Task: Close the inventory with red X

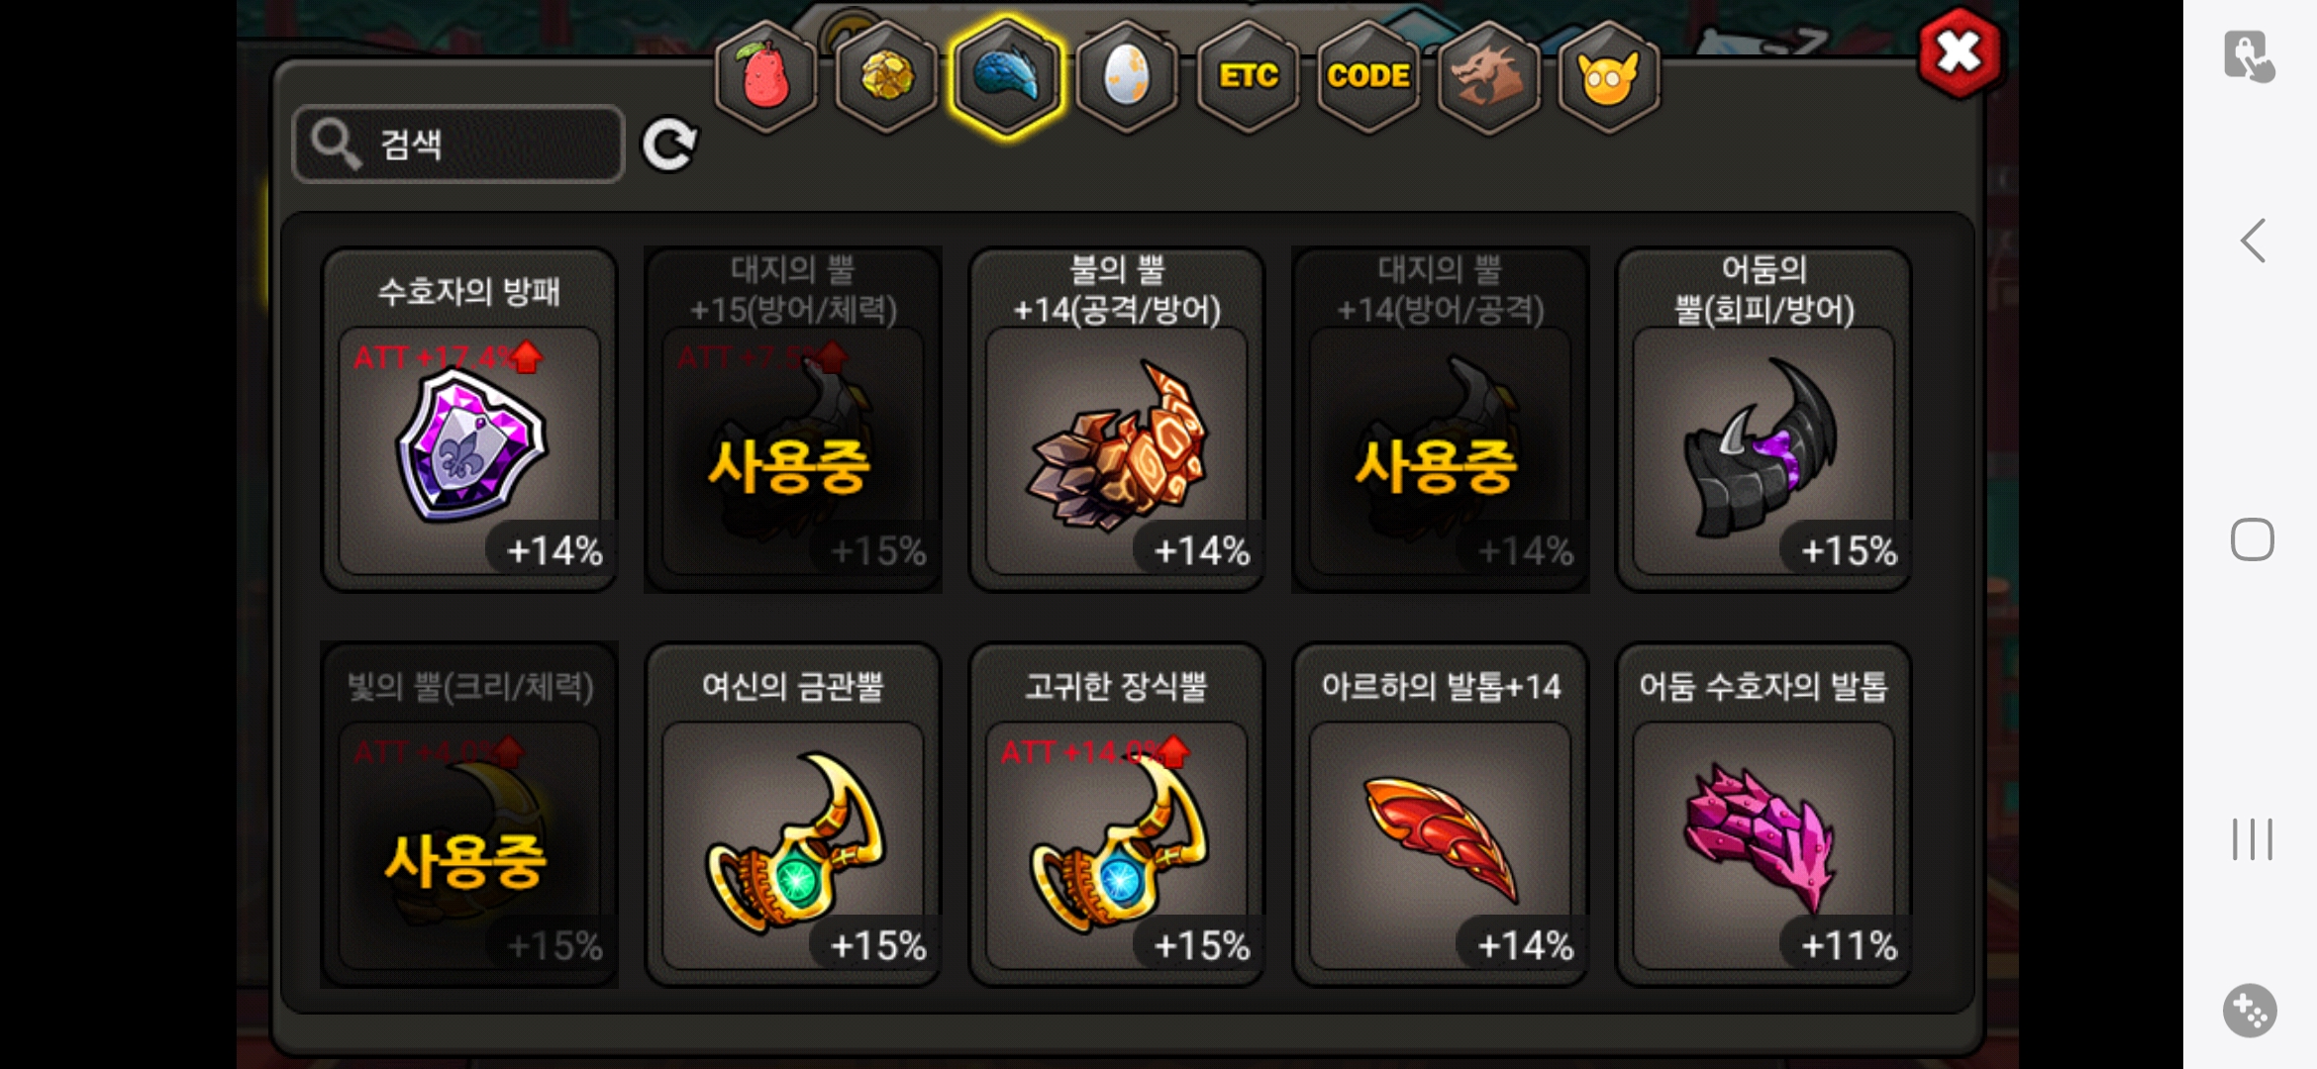Action: point(1959,52)
